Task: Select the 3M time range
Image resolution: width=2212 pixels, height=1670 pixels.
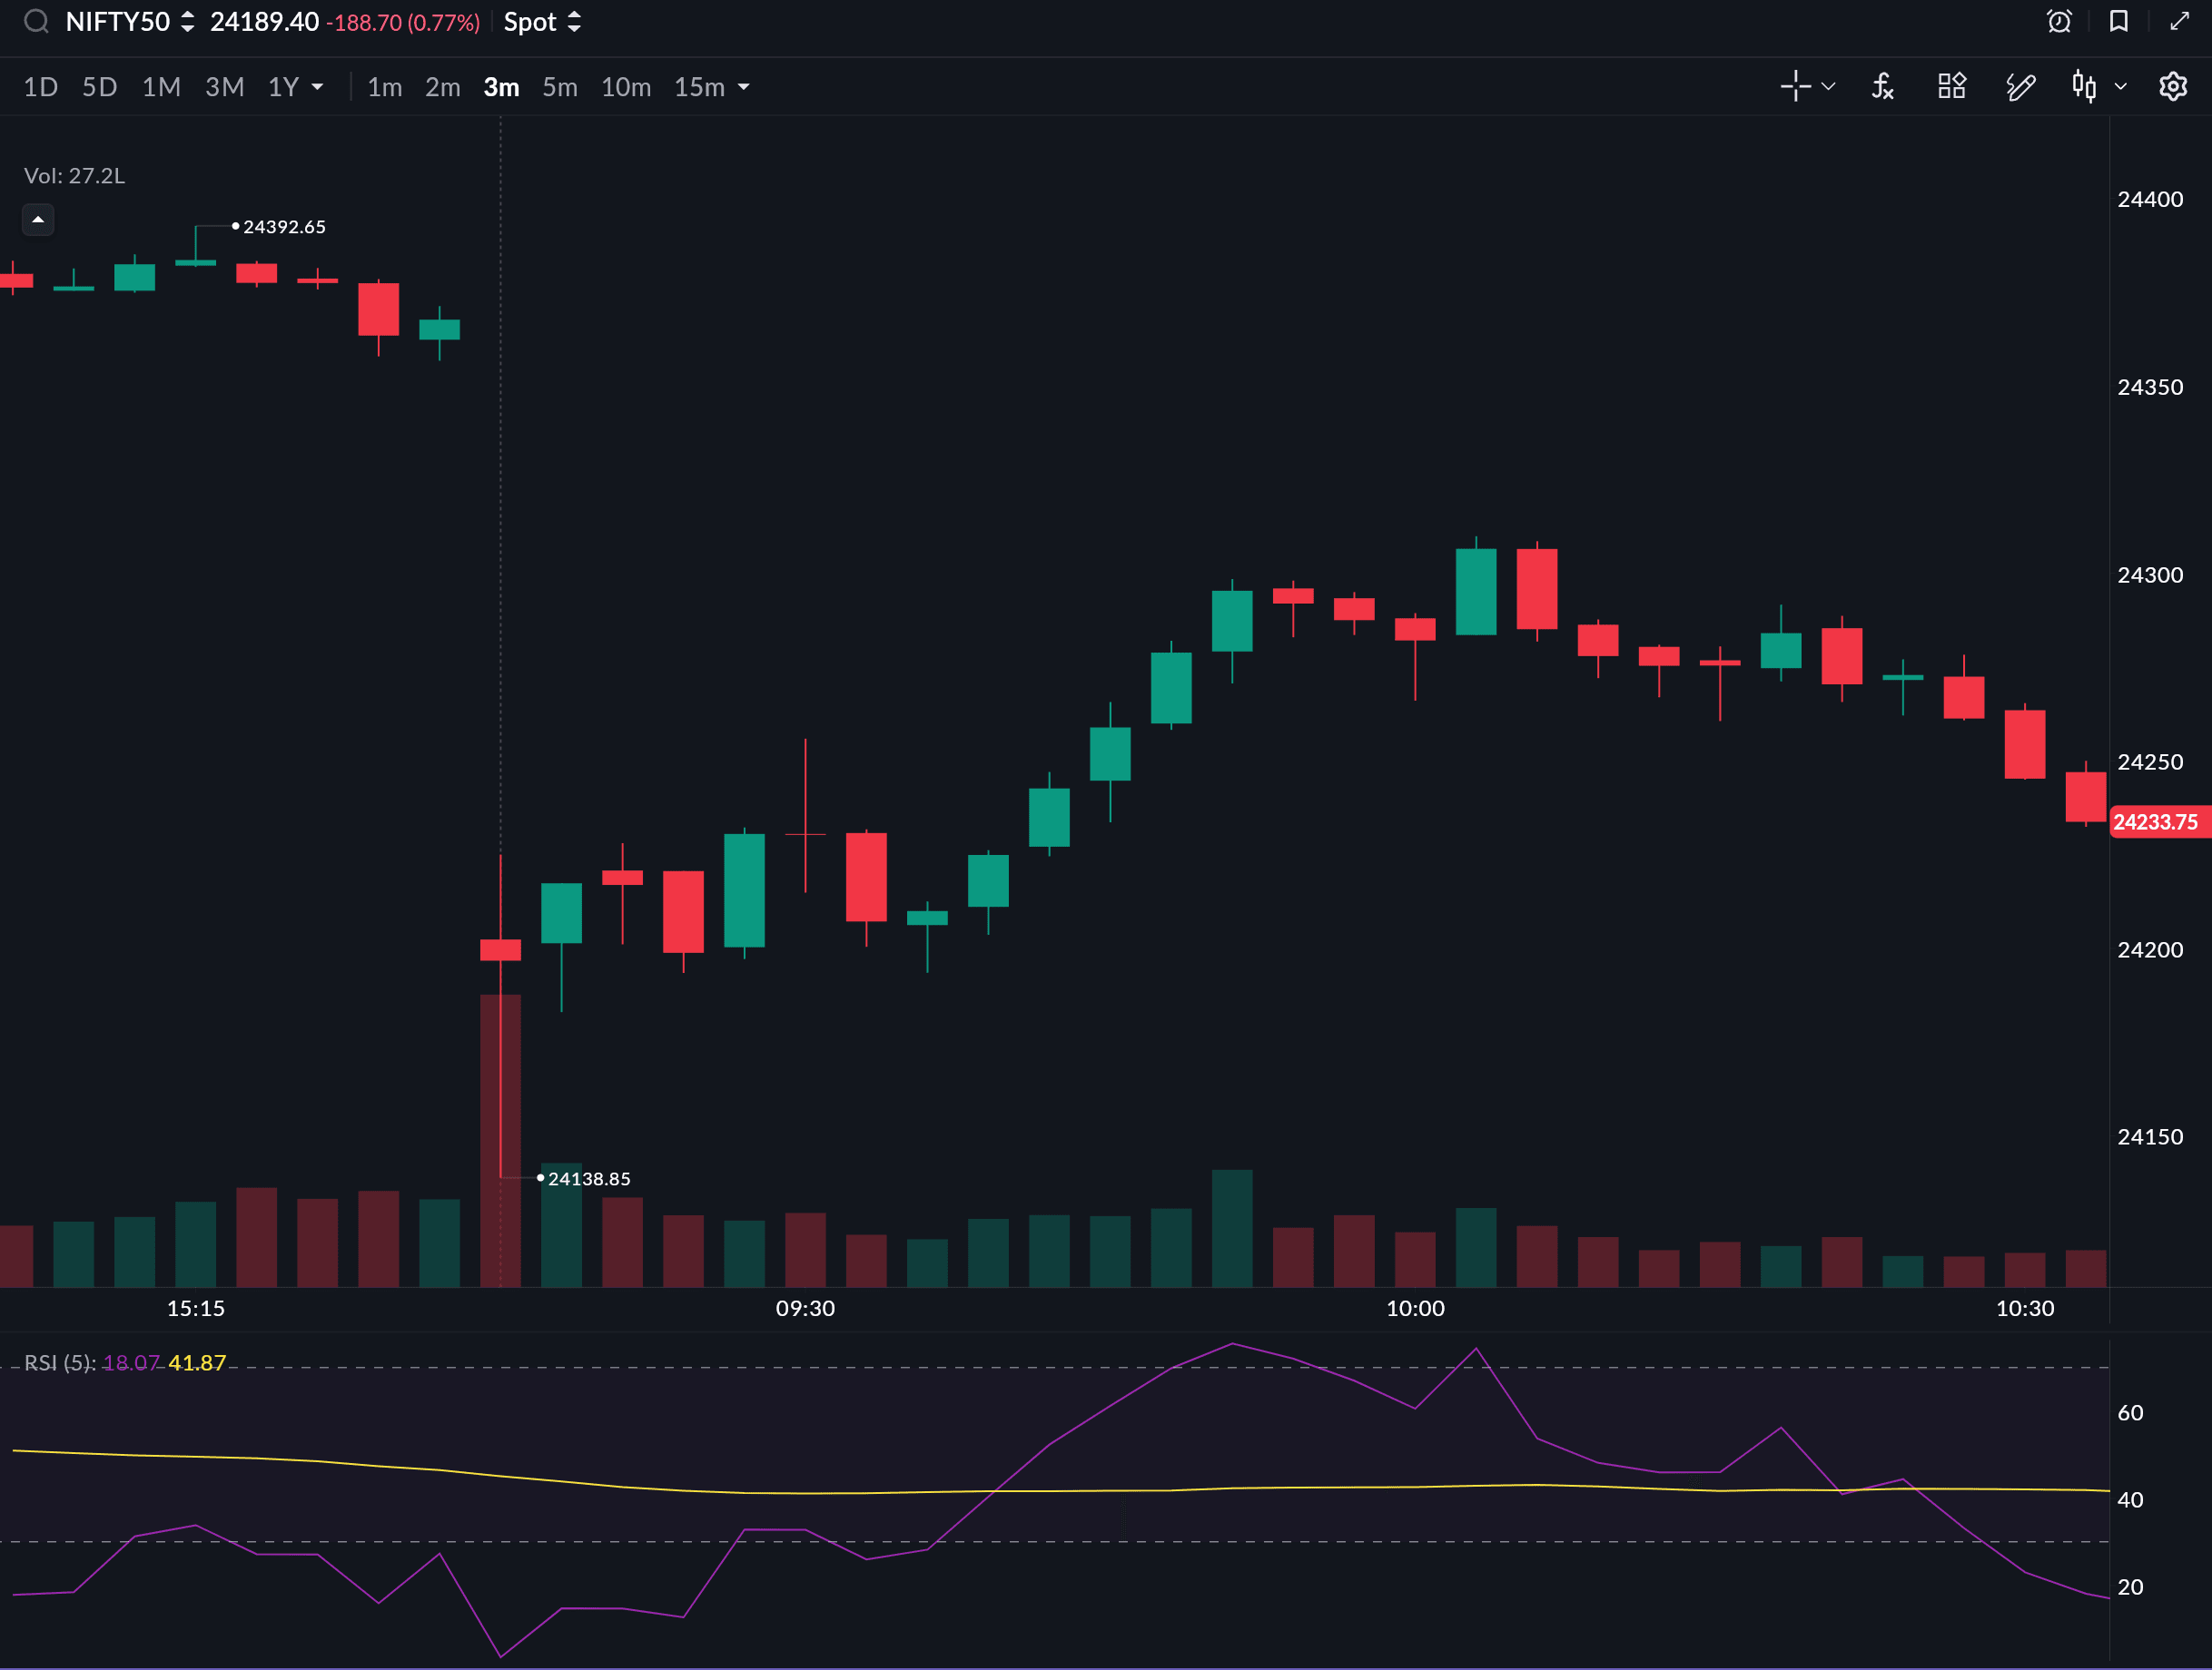Action: pos(224,87)
